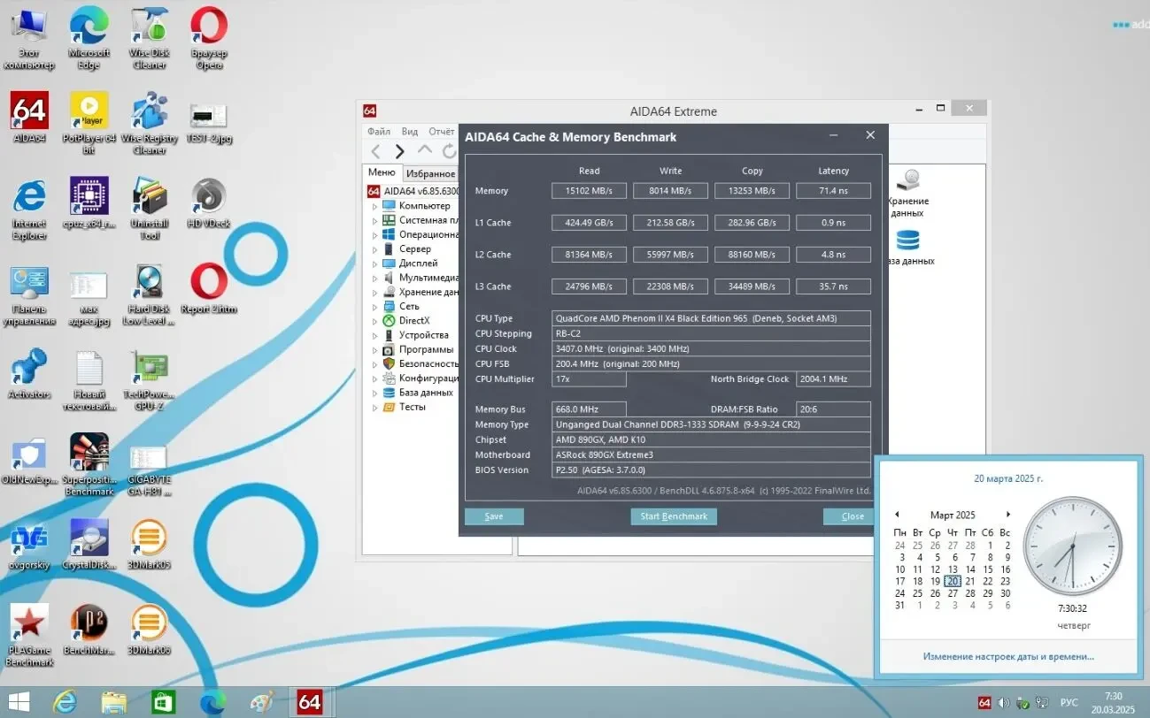Screen dimensions: 1150x718
Task: Expand the Хранение данных tree node
Action: pyautogui.click(x=375, y=292)
